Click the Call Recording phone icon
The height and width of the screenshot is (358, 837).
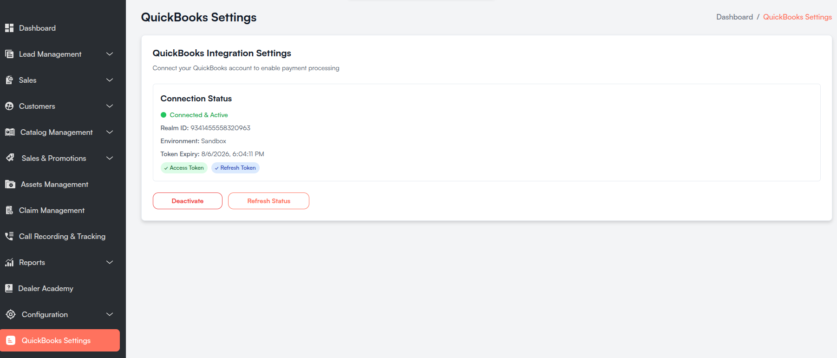[x=9, y=236]
